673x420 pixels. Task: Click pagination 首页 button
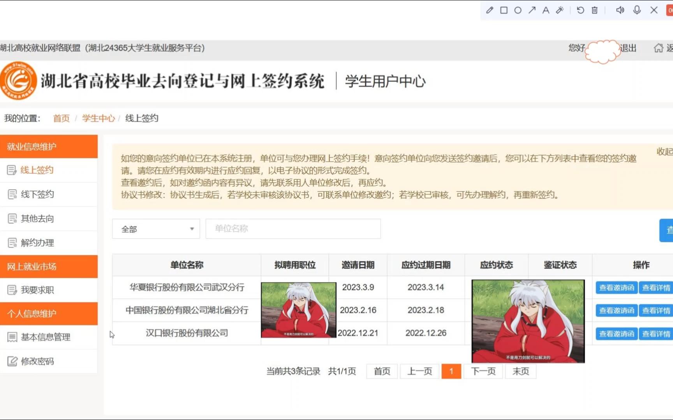pyautogui.click(x=382, y=371)
